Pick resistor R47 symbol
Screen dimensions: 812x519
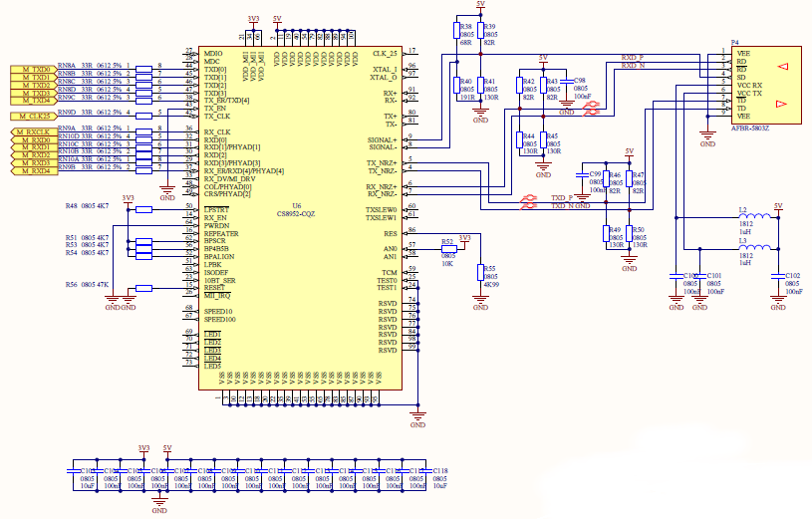(630, 179)
